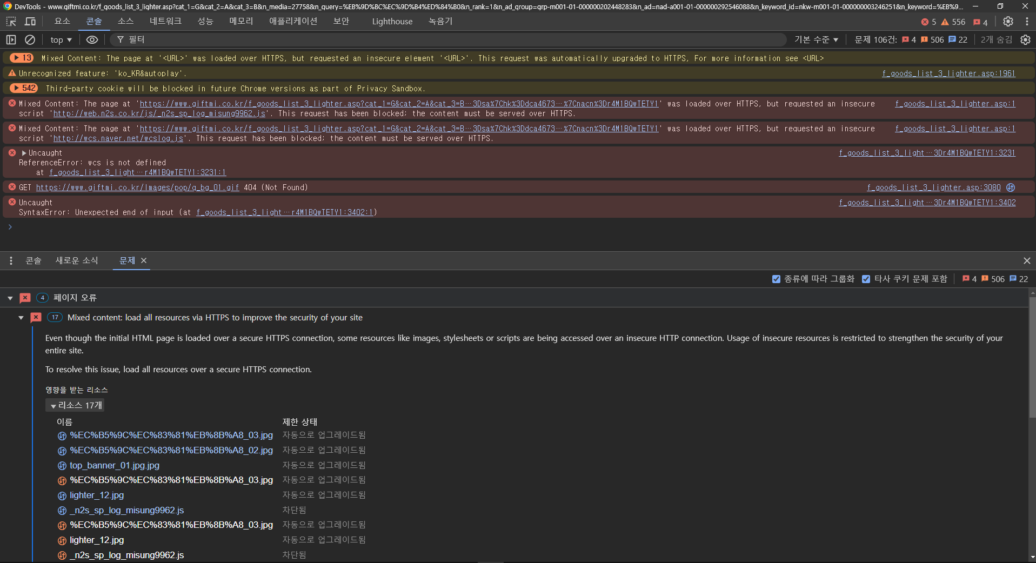1036x563 pixels.
Task: Expand the Third-party cookie warning group
Action: coord(16,88)
